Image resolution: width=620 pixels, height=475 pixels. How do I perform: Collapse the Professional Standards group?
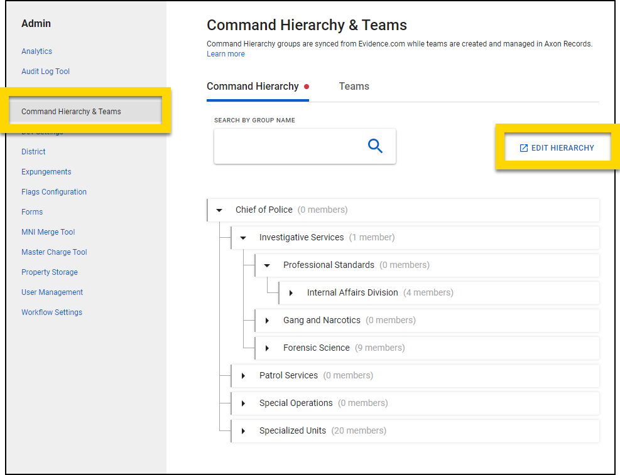click(266, 265)
